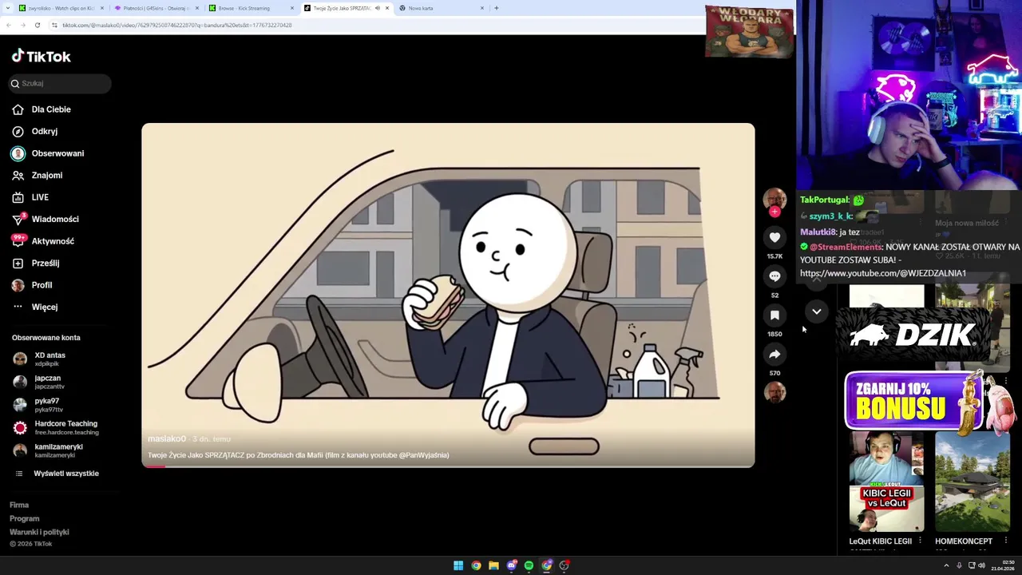Click the maslako0 username on video

point(167,438)
